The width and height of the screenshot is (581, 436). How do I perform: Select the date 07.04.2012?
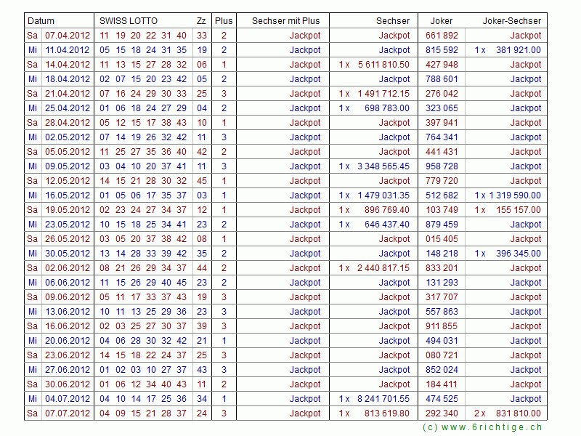pyautogui.click(x=68, y=36)
